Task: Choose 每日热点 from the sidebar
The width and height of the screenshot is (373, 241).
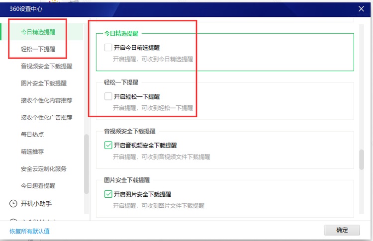Action: [x=32, y=135]
